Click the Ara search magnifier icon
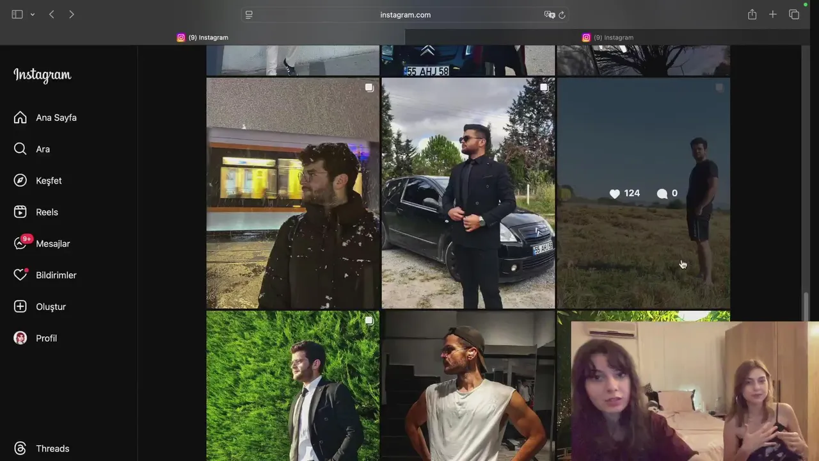This screenshot has height=461, width=819. [20, 149]
